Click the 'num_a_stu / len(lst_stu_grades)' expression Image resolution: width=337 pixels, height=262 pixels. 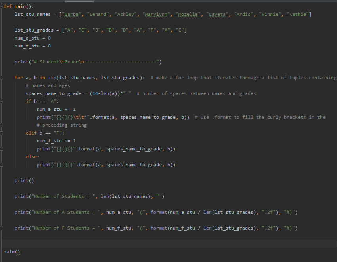coord(213,212)
